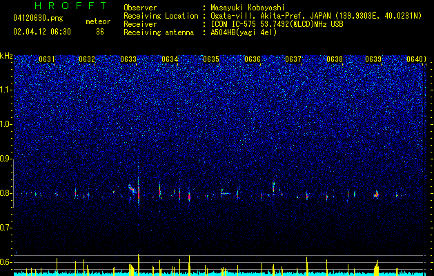434x276 pixels.
Task: Click the 0638 time marker
Action: coord(335,59)
